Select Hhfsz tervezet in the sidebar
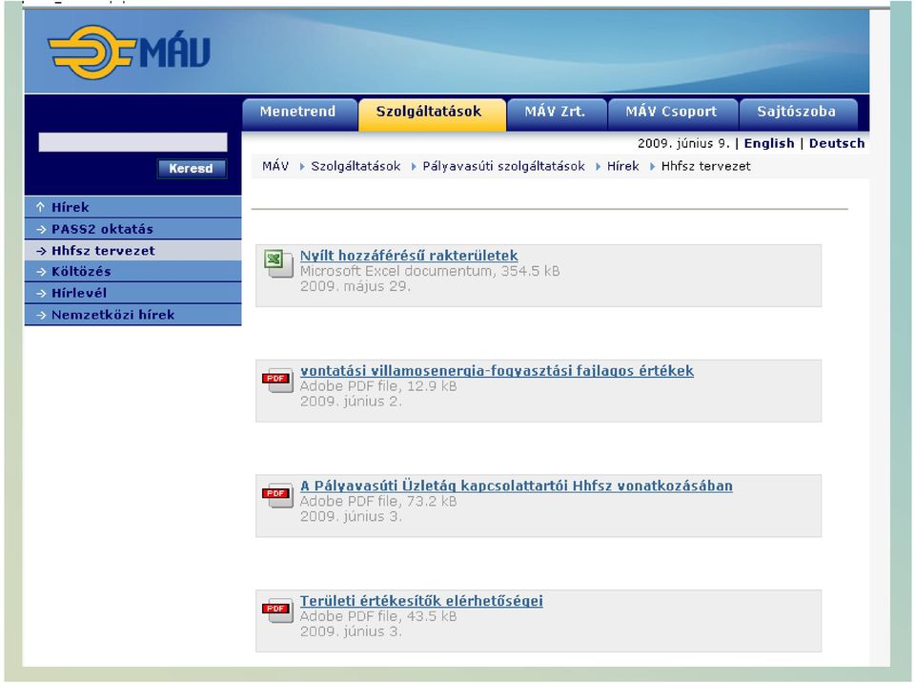Screen dimensions: 915x683 click(x=133, y=250)
